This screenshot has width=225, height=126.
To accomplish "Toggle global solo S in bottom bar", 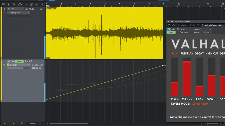I will point(13,123).
